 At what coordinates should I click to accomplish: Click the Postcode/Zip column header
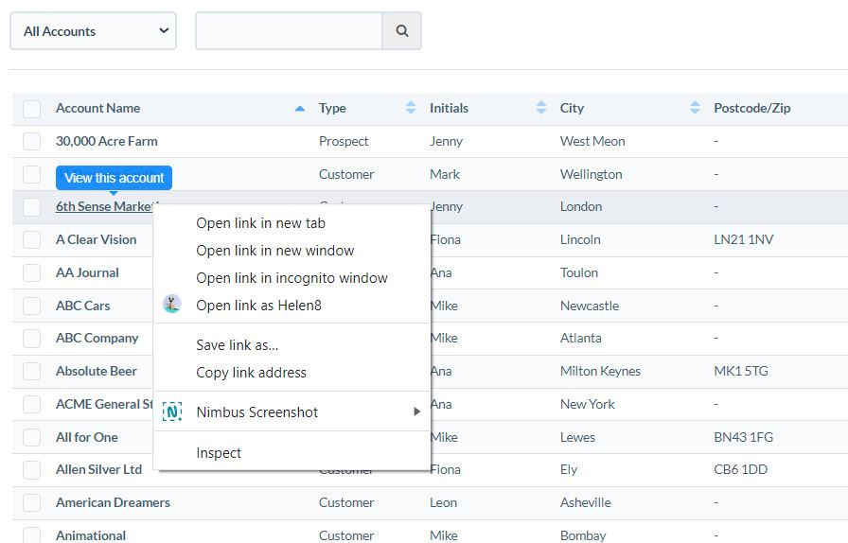751,108
